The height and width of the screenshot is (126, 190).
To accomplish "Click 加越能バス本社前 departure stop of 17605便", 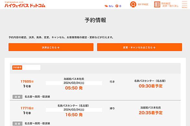I will (74, 79).
